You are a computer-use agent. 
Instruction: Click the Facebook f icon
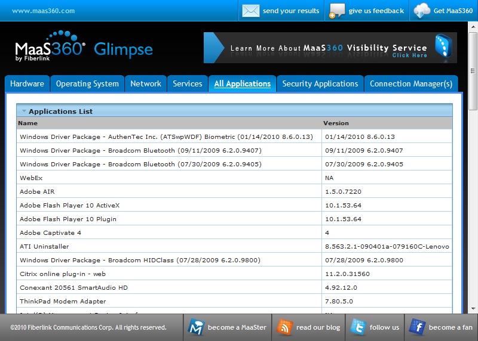coord(417,327)
